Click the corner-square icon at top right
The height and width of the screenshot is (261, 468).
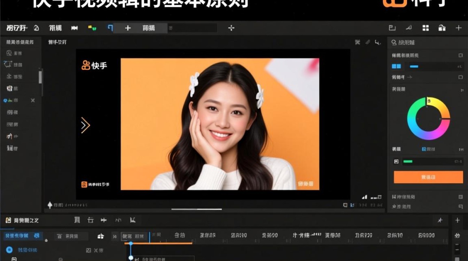pyautogui.click(x=392, y=28)
